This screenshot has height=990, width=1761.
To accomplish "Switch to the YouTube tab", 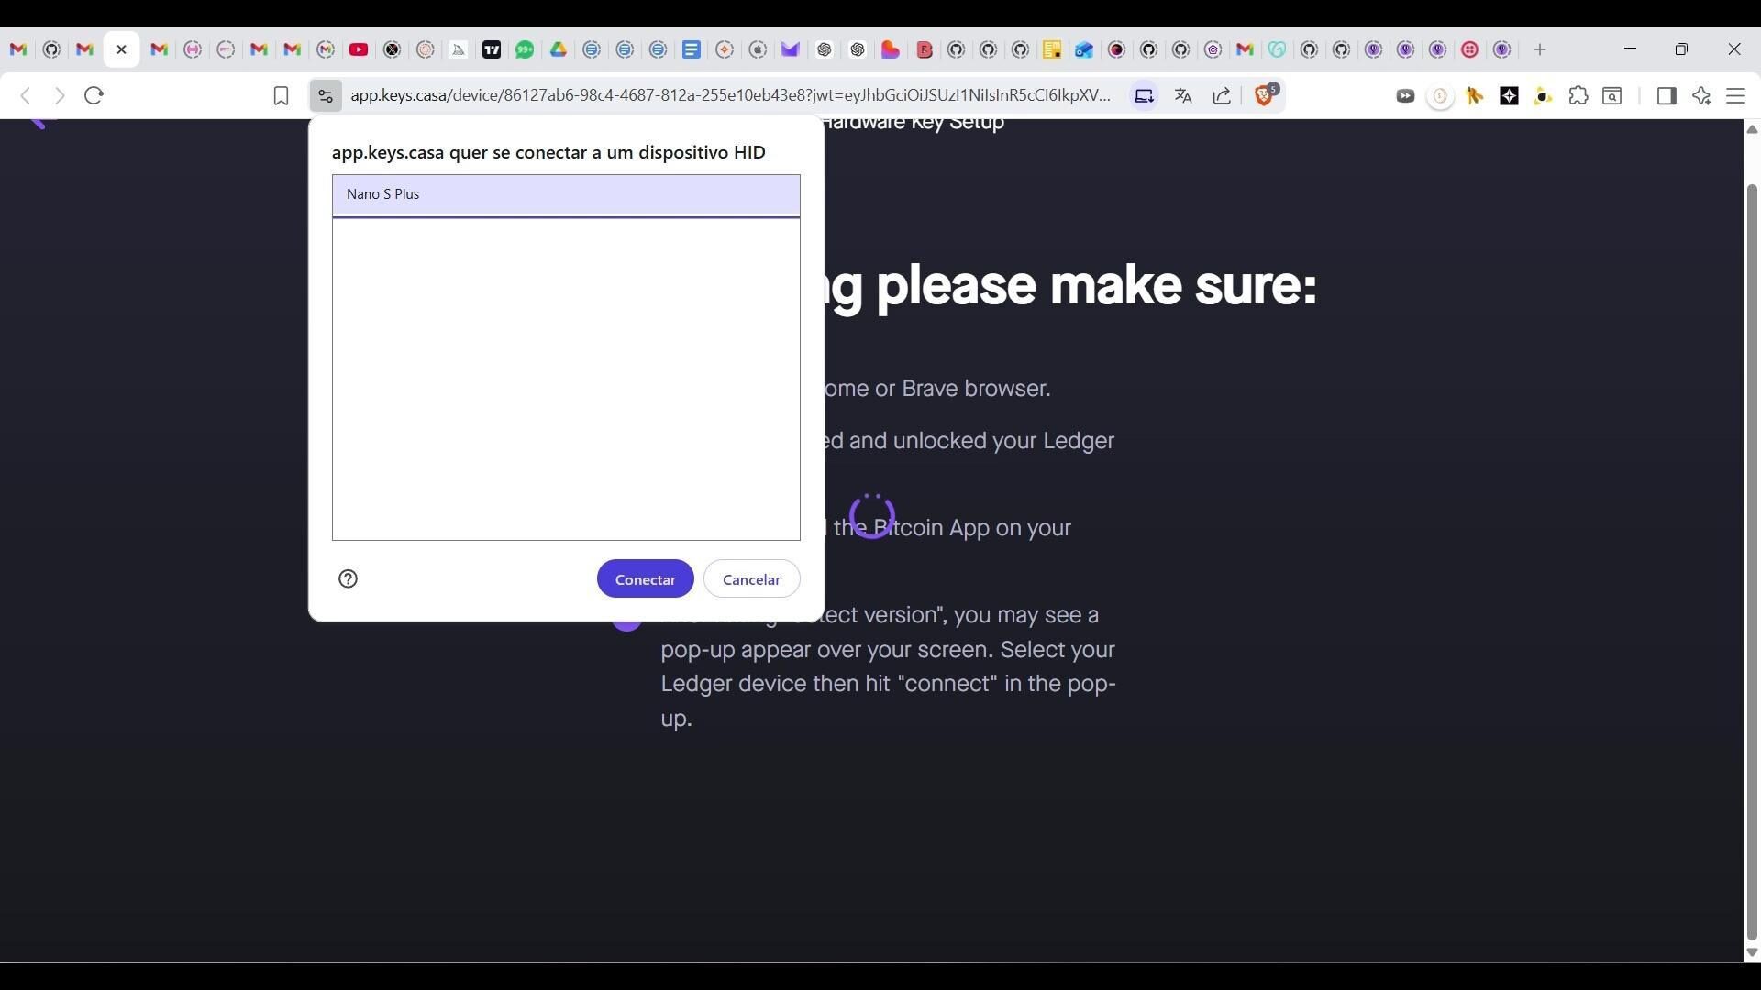I will (359, 49).
